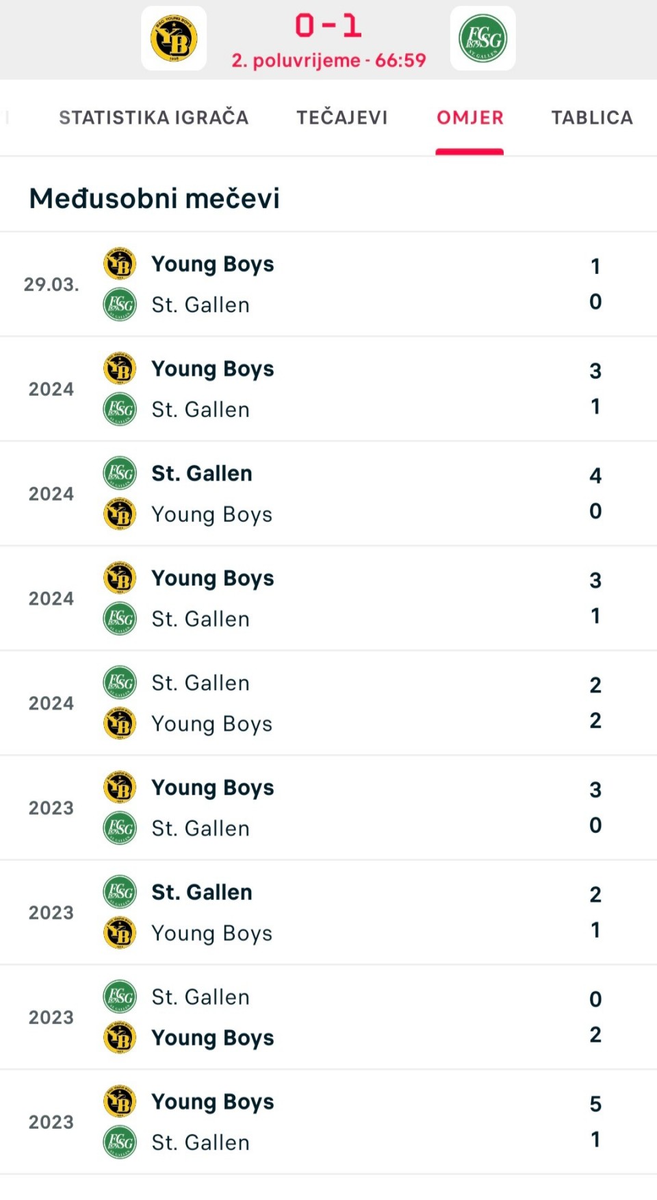Open the St. Gallen 4-0 Young Boys match
The width and height of the screenshot is (657, 1200).
point(328,494)
